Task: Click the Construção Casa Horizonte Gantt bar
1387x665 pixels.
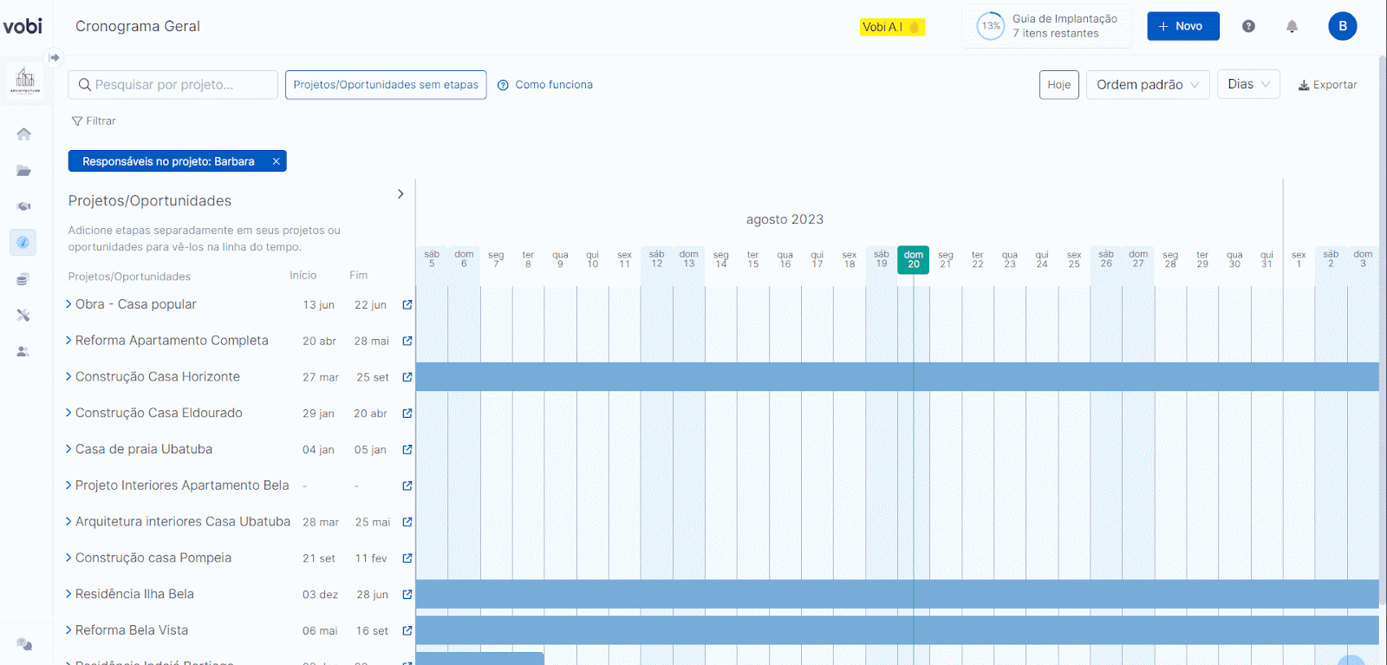Action: coord(897,377)
